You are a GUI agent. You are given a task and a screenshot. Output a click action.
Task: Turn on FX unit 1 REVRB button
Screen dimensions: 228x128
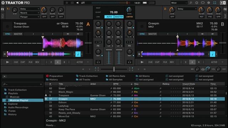tap(53, 17)
